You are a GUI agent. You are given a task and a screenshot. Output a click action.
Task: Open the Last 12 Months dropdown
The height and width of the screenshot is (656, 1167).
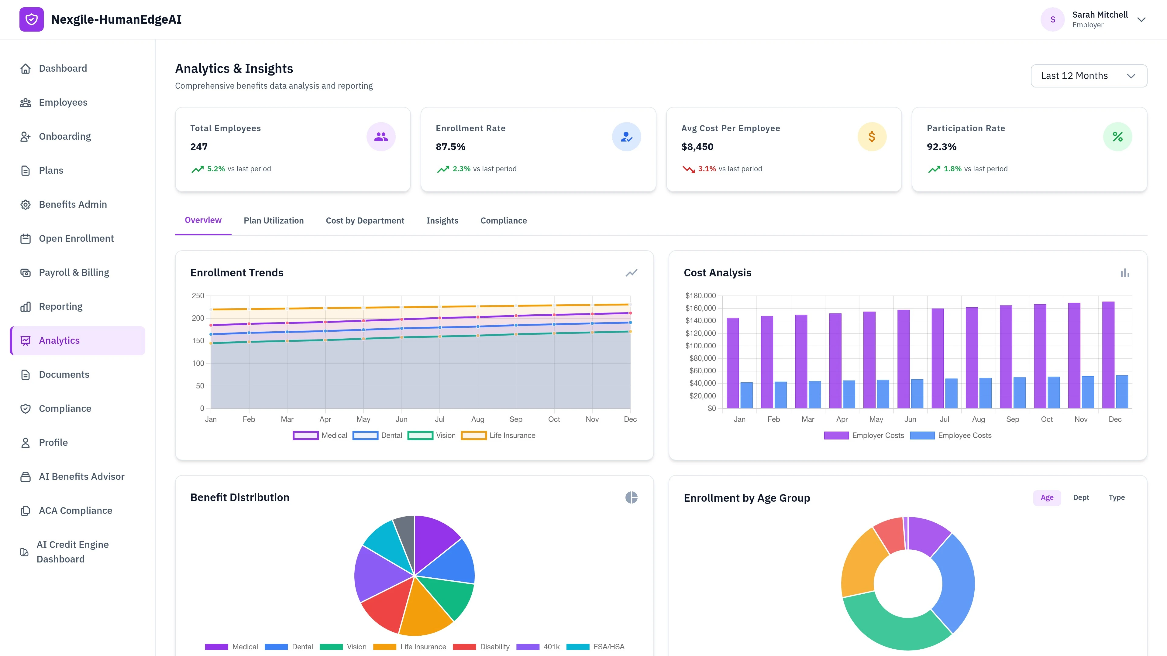tap(1088, 76)
